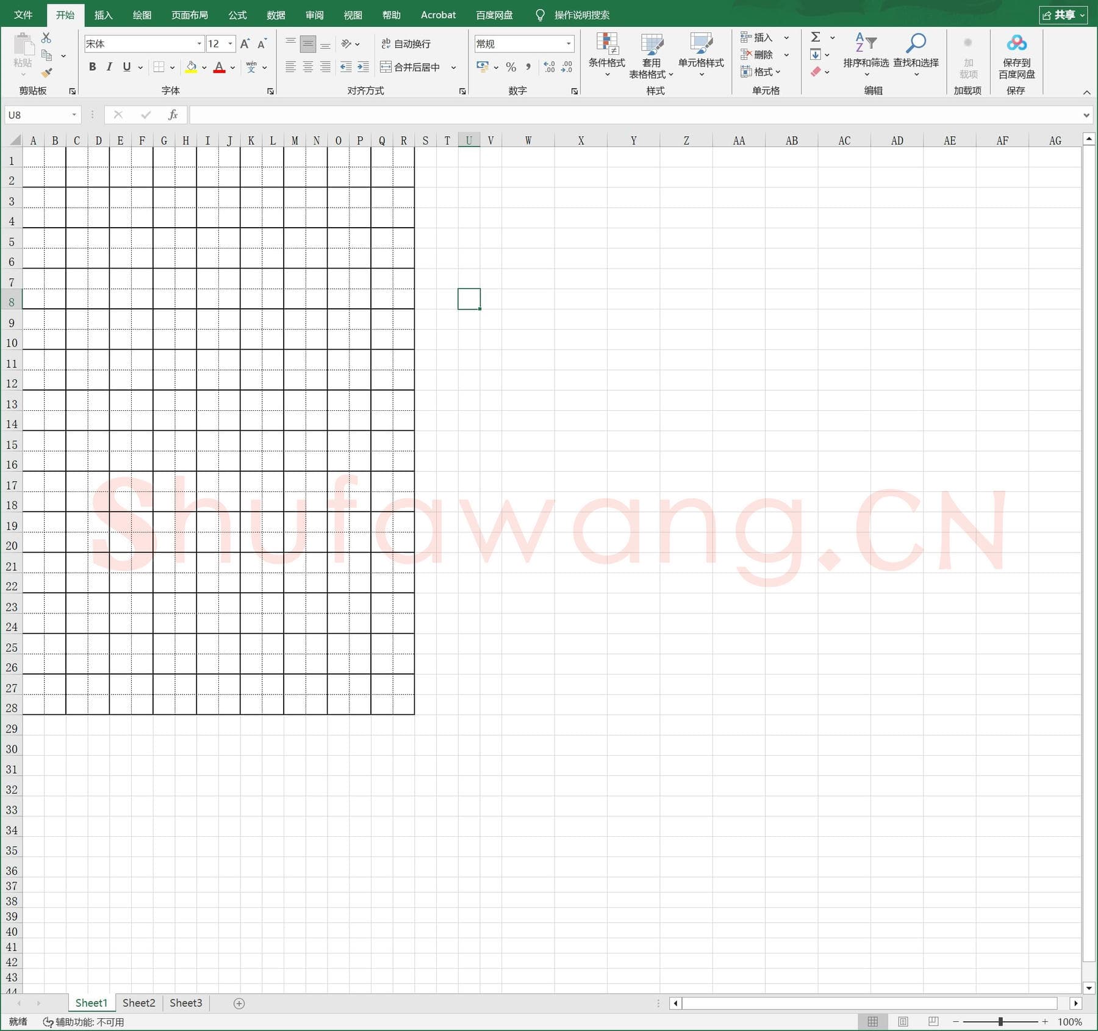Open the File (文件) menu

[23, 15]
